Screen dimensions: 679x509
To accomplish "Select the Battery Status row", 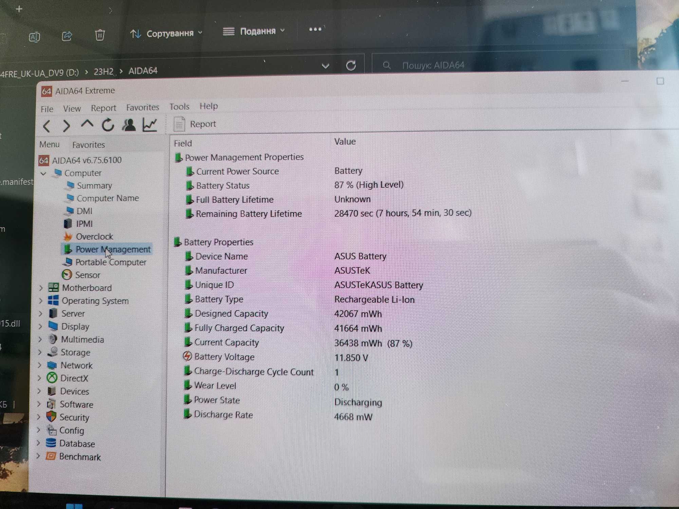I will [x=295, y=185].
